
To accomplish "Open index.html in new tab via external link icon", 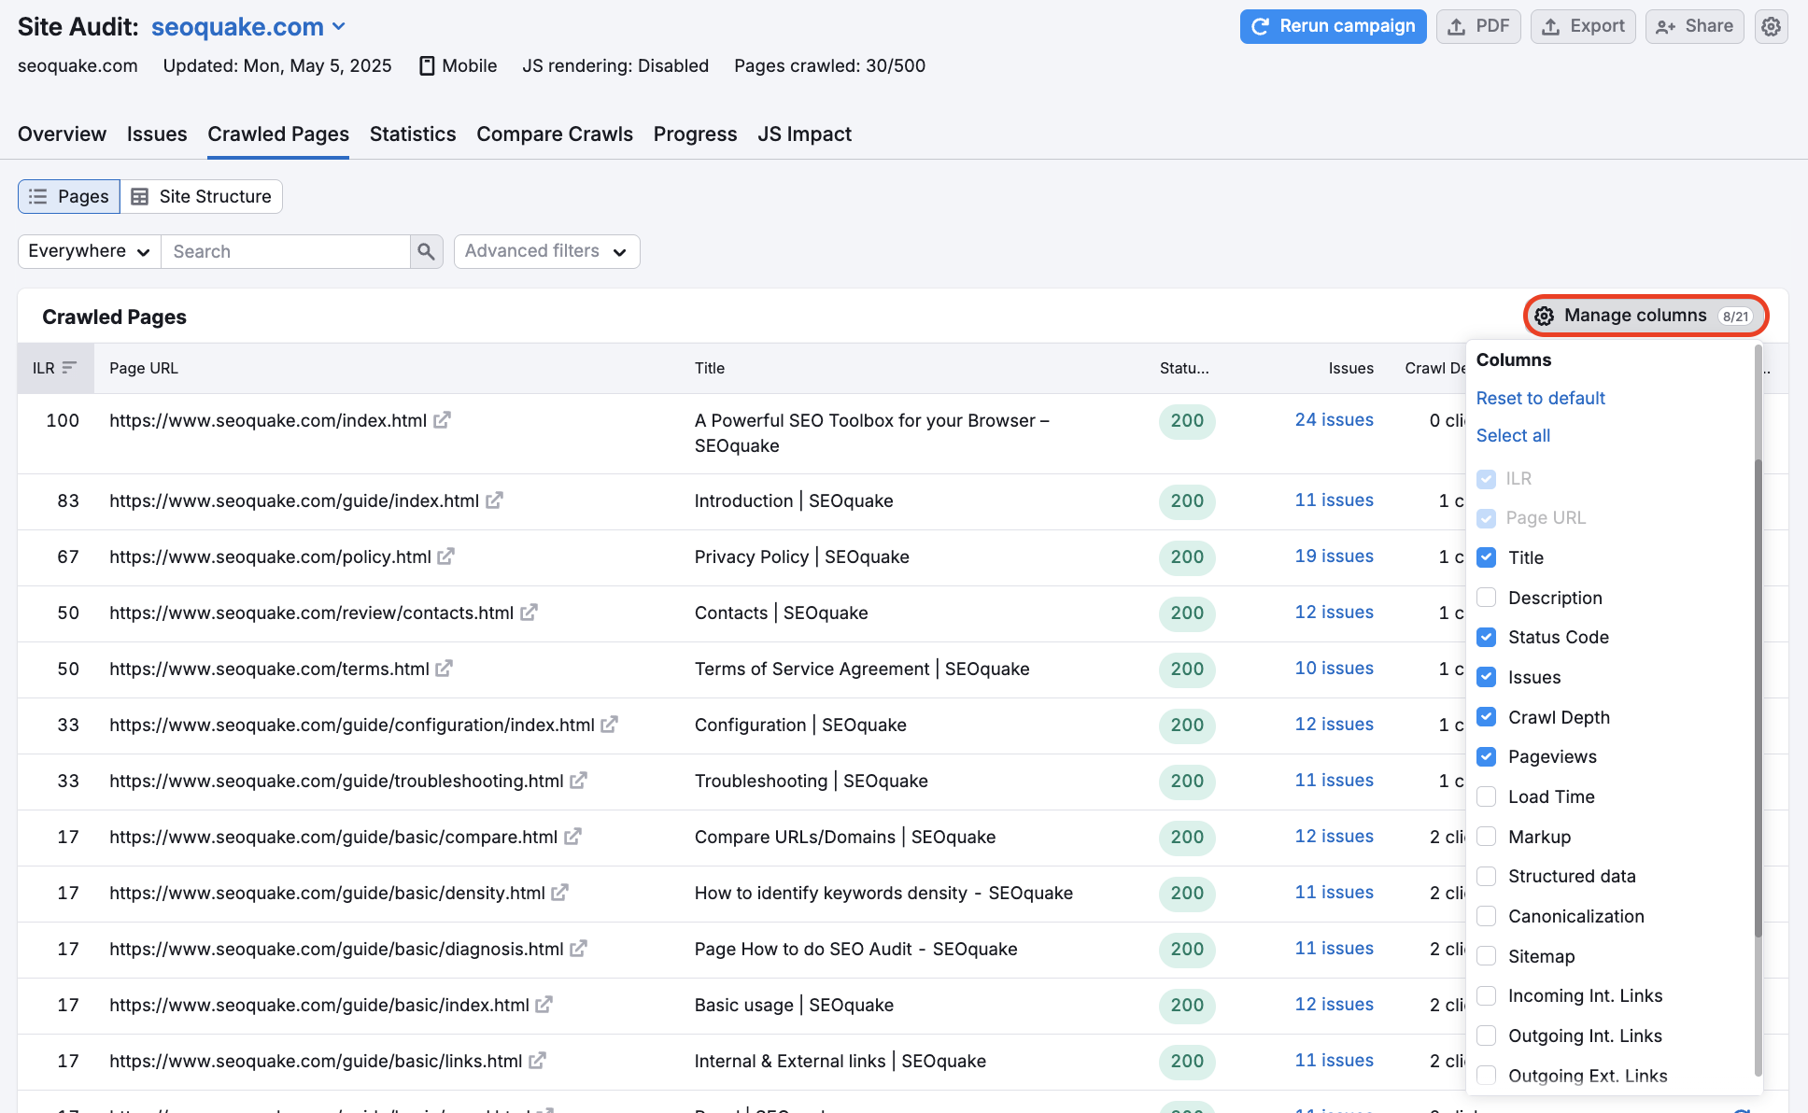I will [441, 420].
